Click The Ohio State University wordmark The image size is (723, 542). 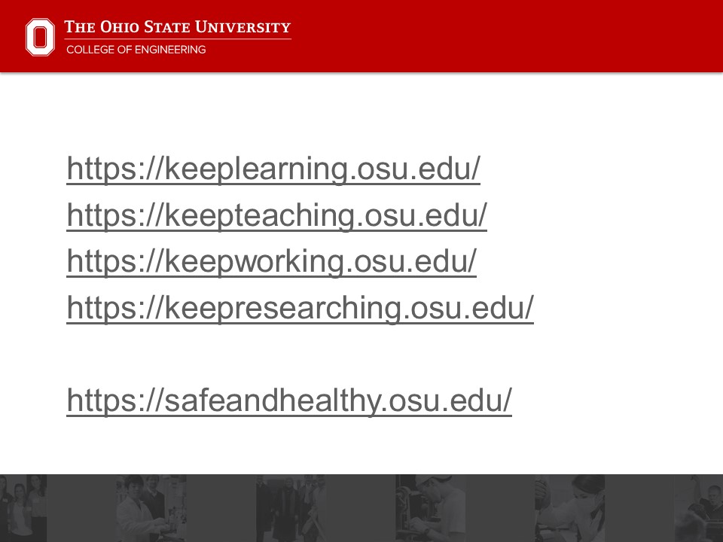coord(177,28)
